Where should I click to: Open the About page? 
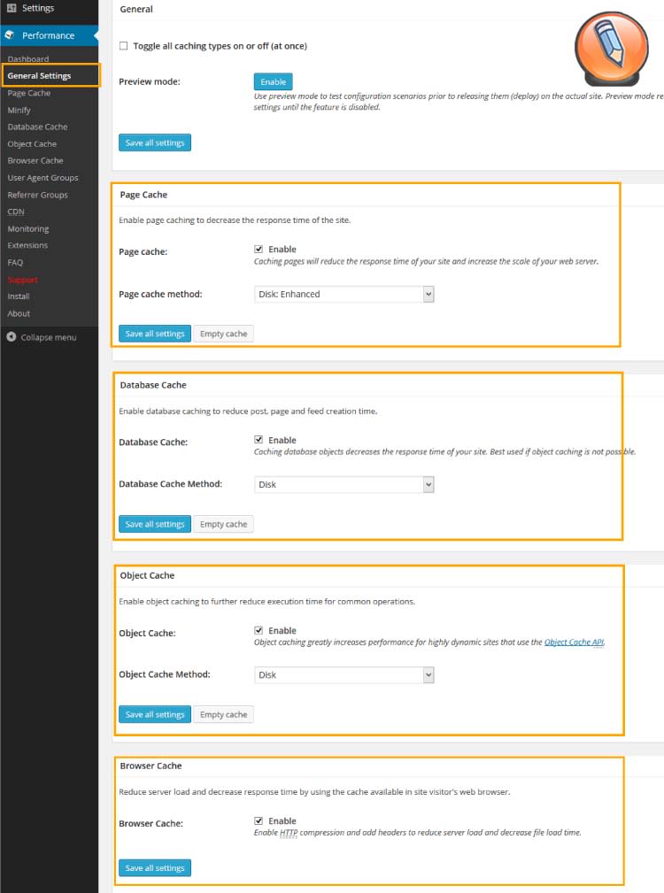click(19, 313)
